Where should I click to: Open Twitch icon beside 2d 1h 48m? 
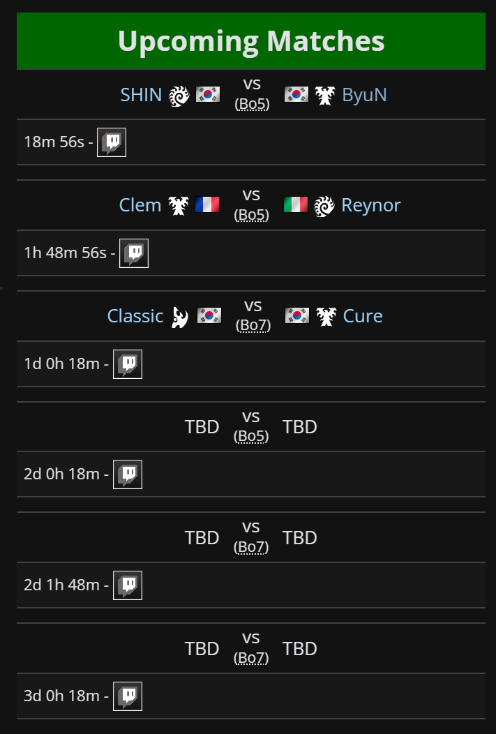click(128, 585)
